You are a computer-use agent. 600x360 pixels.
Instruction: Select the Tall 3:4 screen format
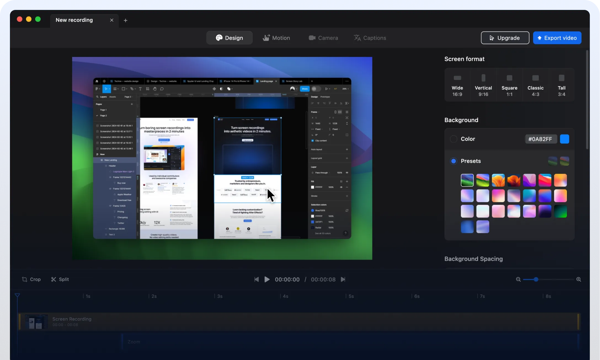(561, 85)
